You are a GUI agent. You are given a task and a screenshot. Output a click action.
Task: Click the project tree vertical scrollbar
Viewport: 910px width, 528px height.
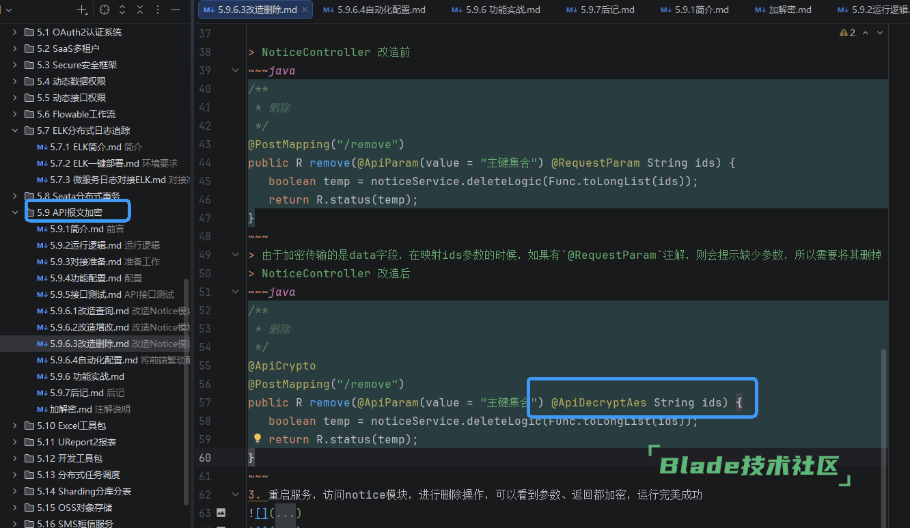186,393
